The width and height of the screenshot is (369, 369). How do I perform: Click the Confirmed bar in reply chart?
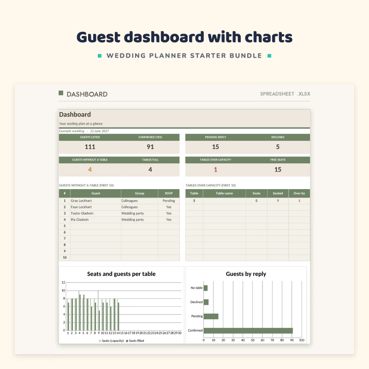point(248,331)
